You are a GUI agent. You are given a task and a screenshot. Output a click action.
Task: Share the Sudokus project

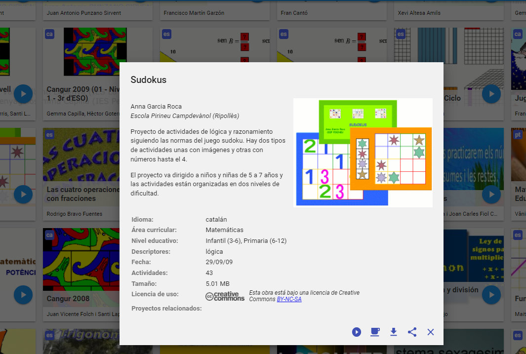[x=412, y=332]
